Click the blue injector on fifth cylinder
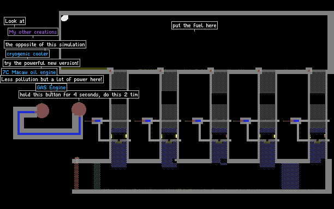Viewport: 334px width, 209px height. 296,121
